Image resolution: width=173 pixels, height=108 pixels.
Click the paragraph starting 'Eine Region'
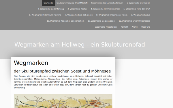click(63, 82)
